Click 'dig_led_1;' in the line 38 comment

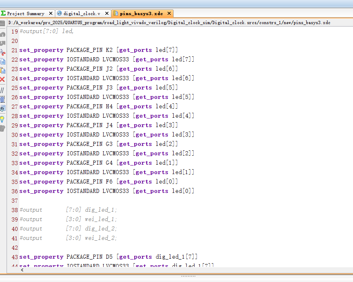(101, 210)
